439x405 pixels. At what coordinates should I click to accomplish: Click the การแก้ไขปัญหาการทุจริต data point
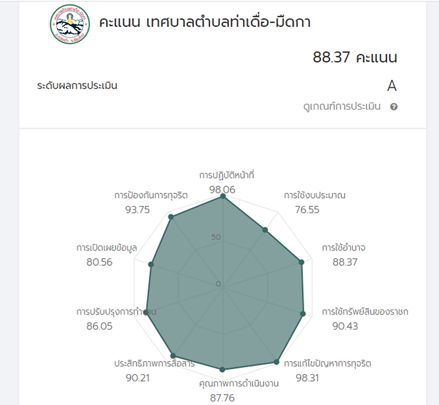tap(277, 362)
